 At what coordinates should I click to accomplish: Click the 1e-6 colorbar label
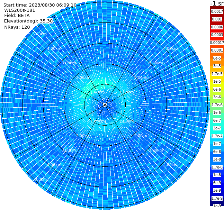217,112
